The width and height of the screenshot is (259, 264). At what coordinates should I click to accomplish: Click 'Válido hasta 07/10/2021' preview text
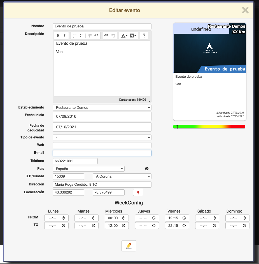click(230, 116)
